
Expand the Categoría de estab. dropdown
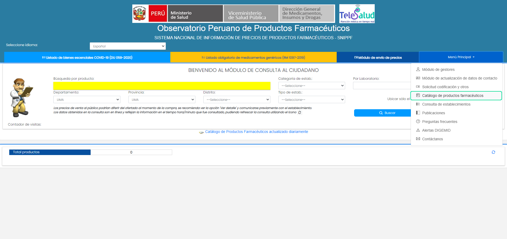tap(312, 86)
